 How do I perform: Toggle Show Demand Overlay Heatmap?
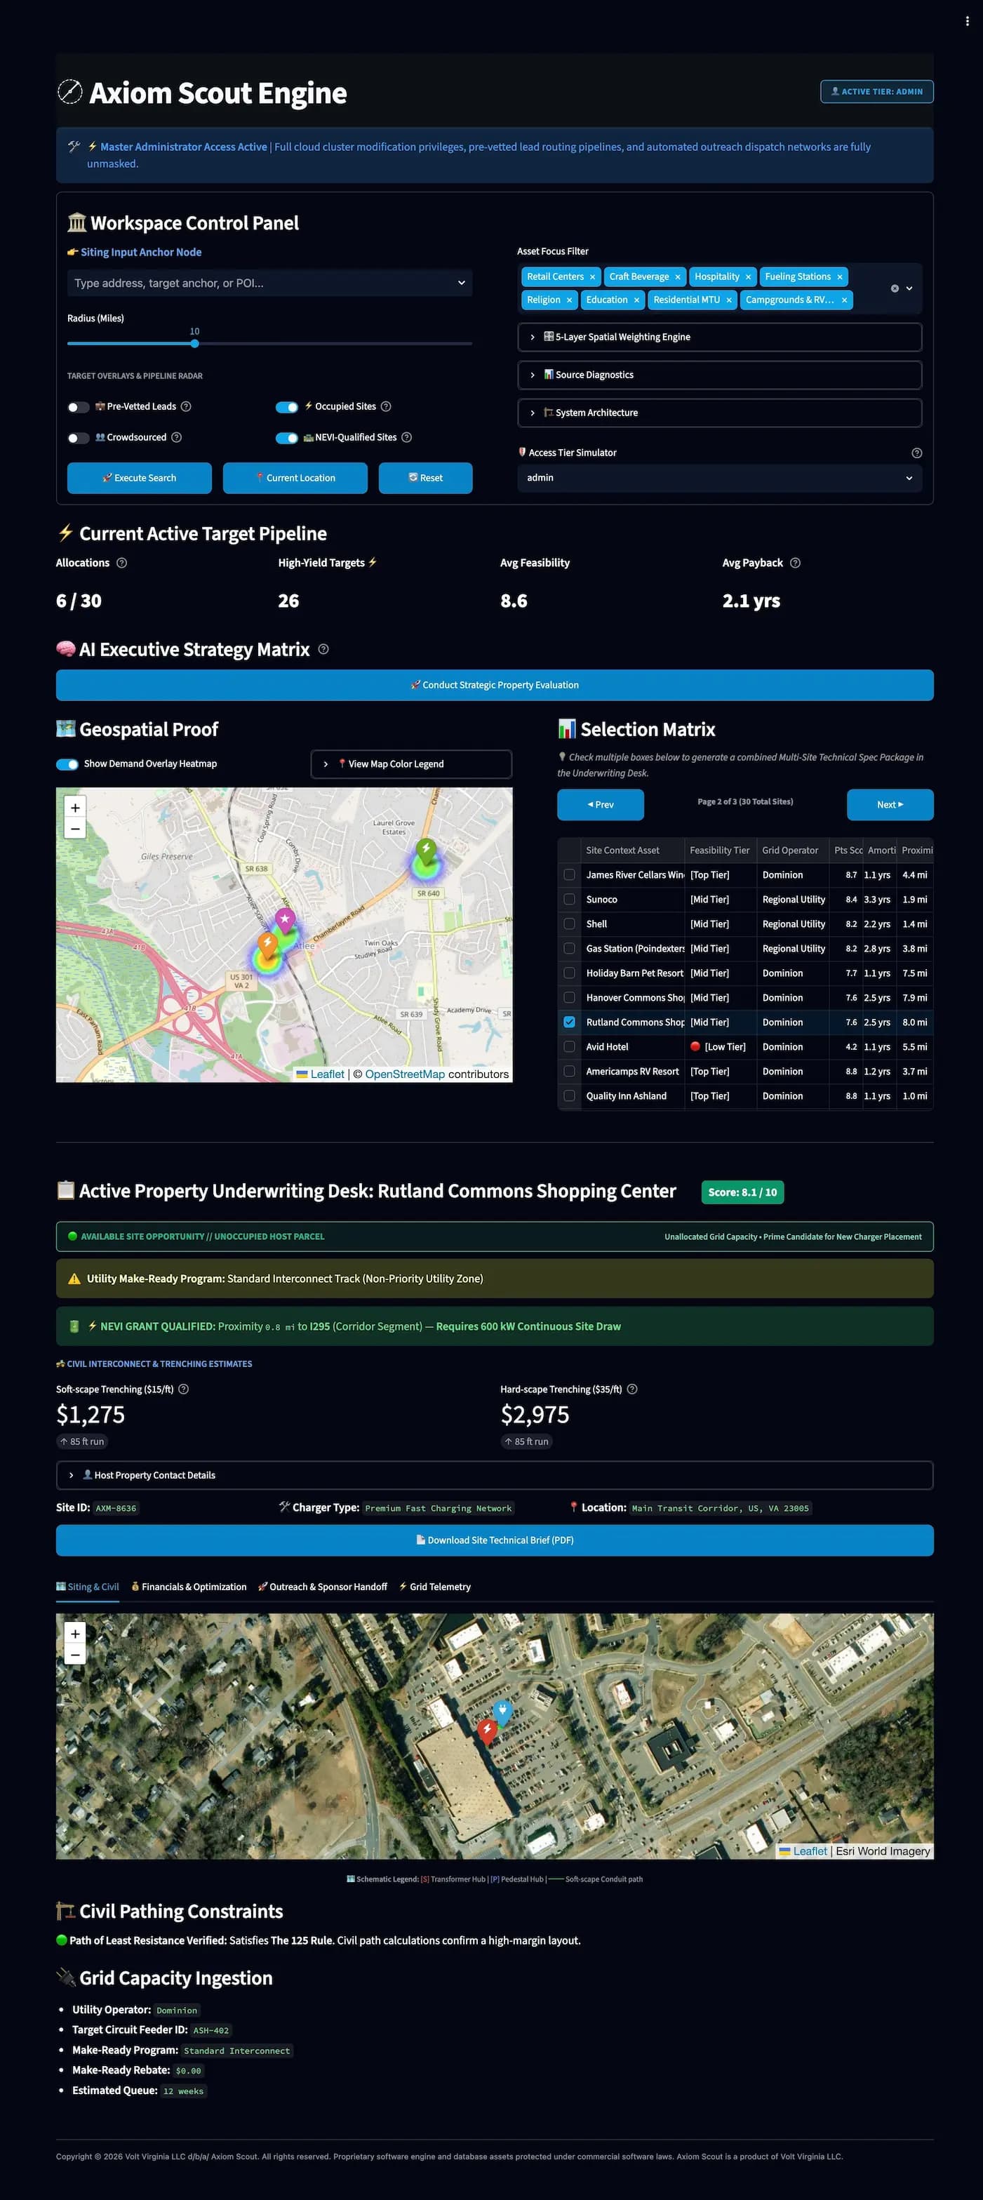67,764
